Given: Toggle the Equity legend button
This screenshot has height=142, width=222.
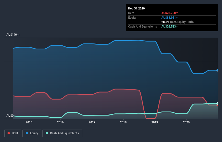Looking at the screenshot, I should coord(32,133).
